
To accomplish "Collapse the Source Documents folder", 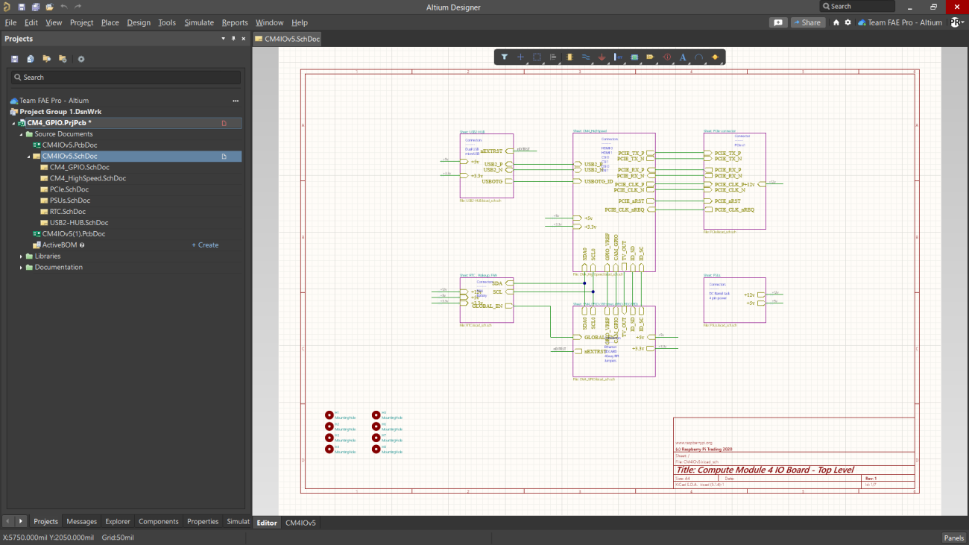I will point(20,133).
